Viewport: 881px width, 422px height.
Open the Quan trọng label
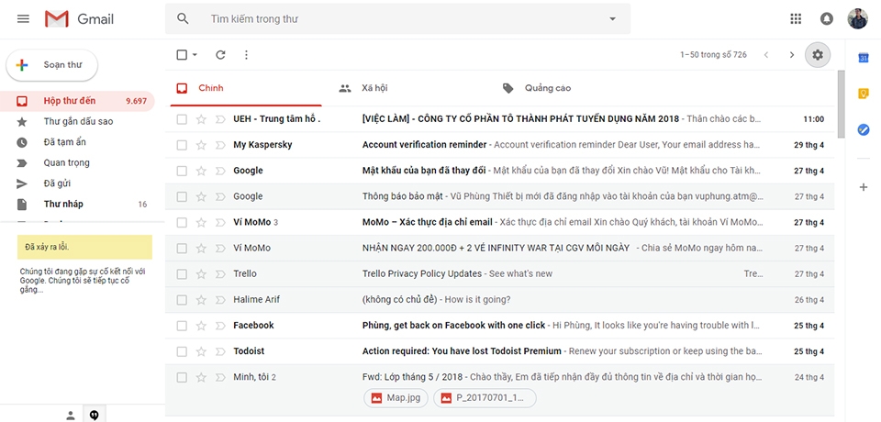pyautogui.click(x=77, y=163)
